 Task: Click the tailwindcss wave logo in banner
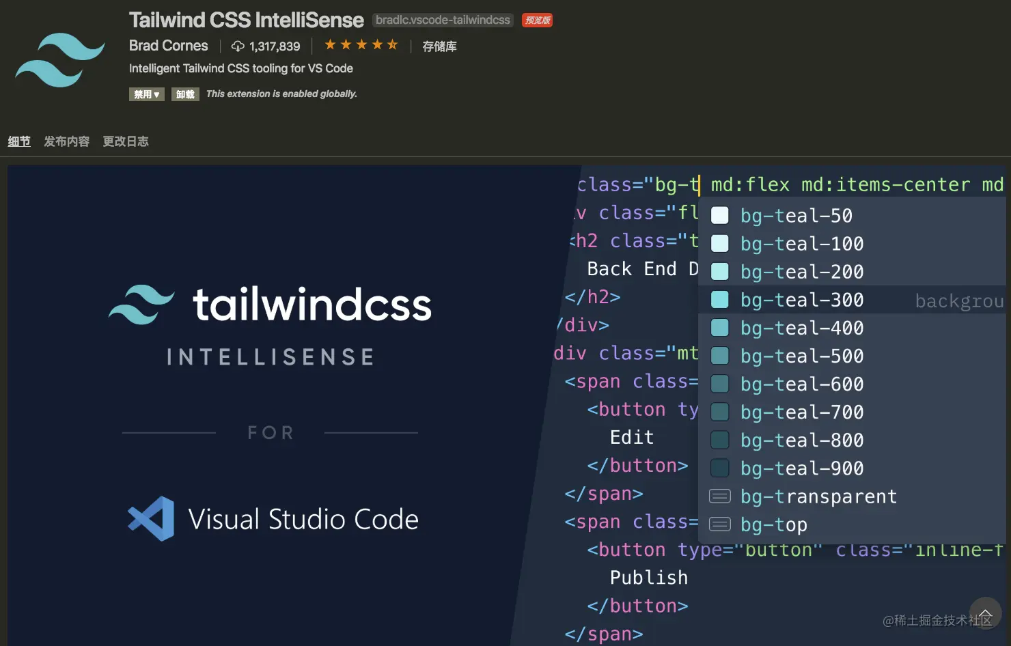(x=141, y=305)
